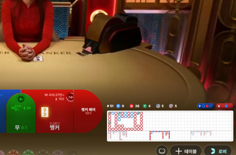Open the + 테이블 add table button
This screenshot has width=236, height=155.
(x=185, y=151)
